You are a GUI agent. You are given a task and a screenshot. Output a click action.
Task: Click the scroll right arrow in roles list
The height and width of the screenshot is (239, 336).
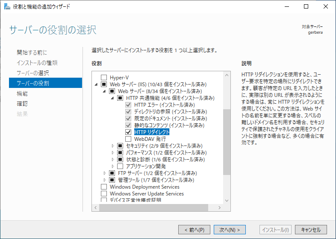click(x=219, y=207)
